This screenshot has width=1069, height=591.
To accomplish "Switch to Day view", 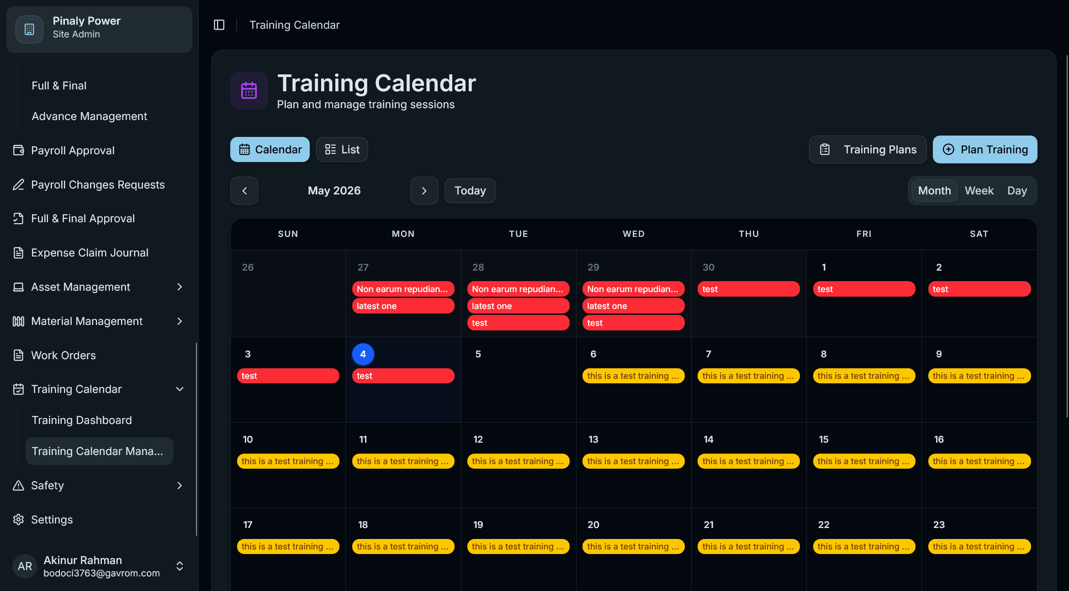I will [1017, 191].
